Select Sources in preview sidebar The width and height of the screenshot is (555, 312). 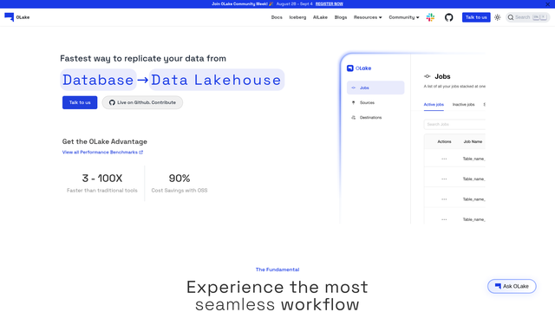click(367, 102)
